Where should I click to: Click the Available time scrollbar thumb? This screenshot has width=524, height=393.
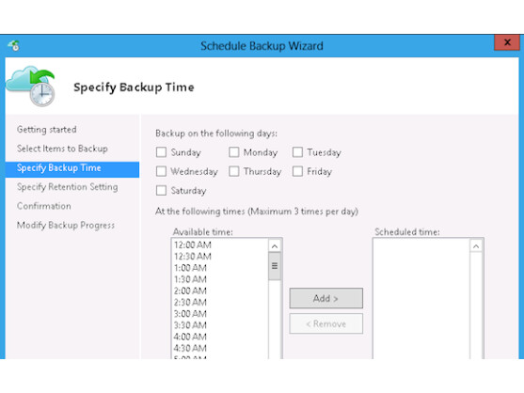tap(275, 266)
